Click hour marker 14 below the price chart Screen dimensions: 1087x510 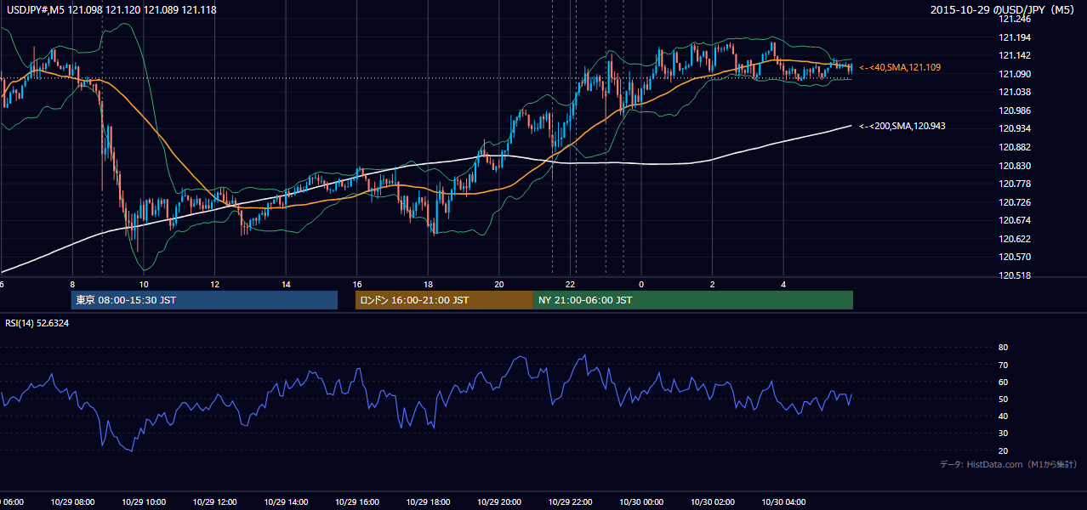click(286, 284)
